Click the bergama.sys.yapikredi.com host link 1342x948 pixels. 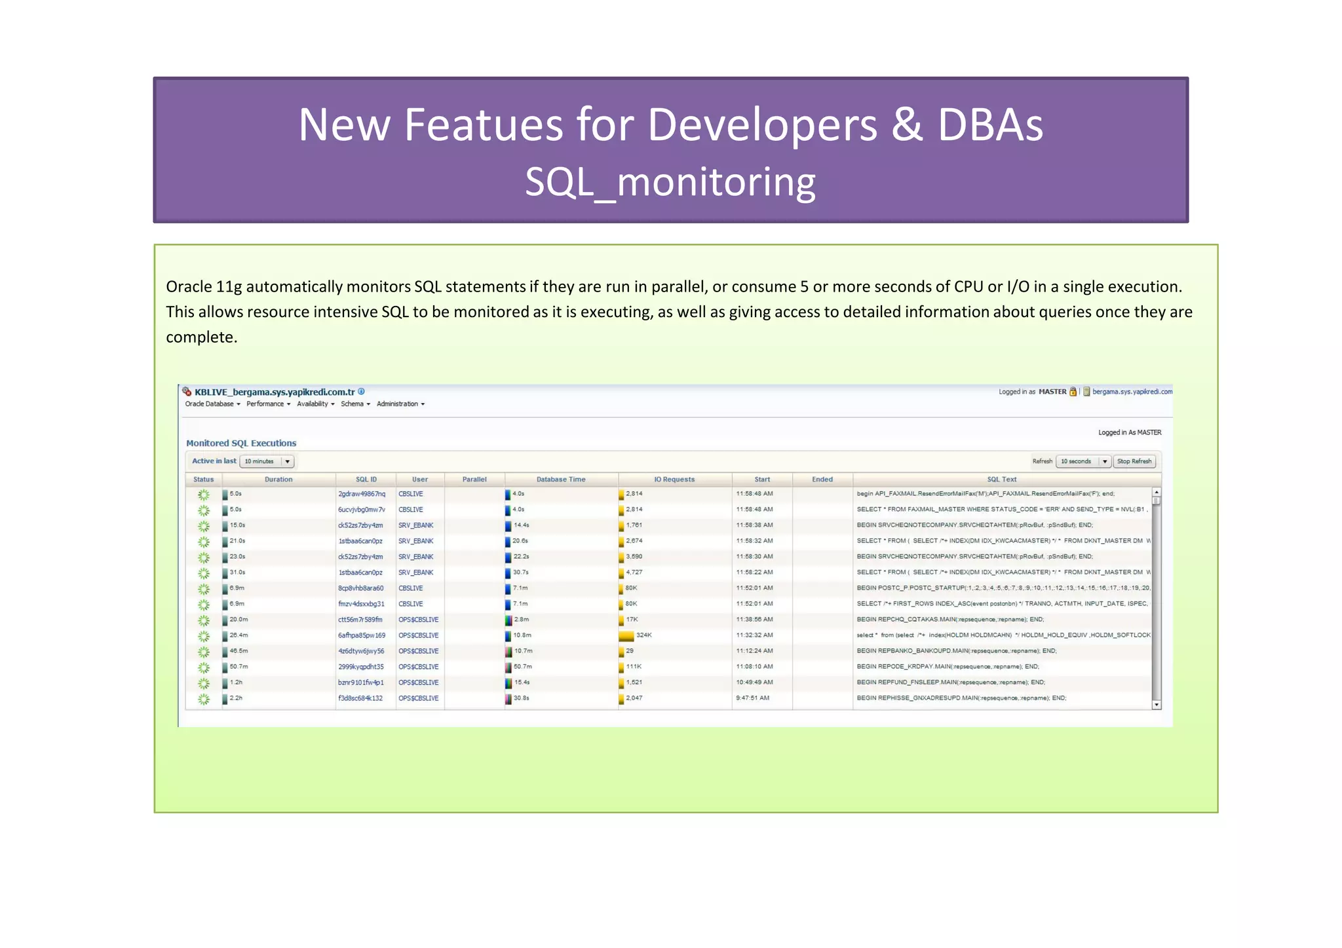click(1132, 392)
